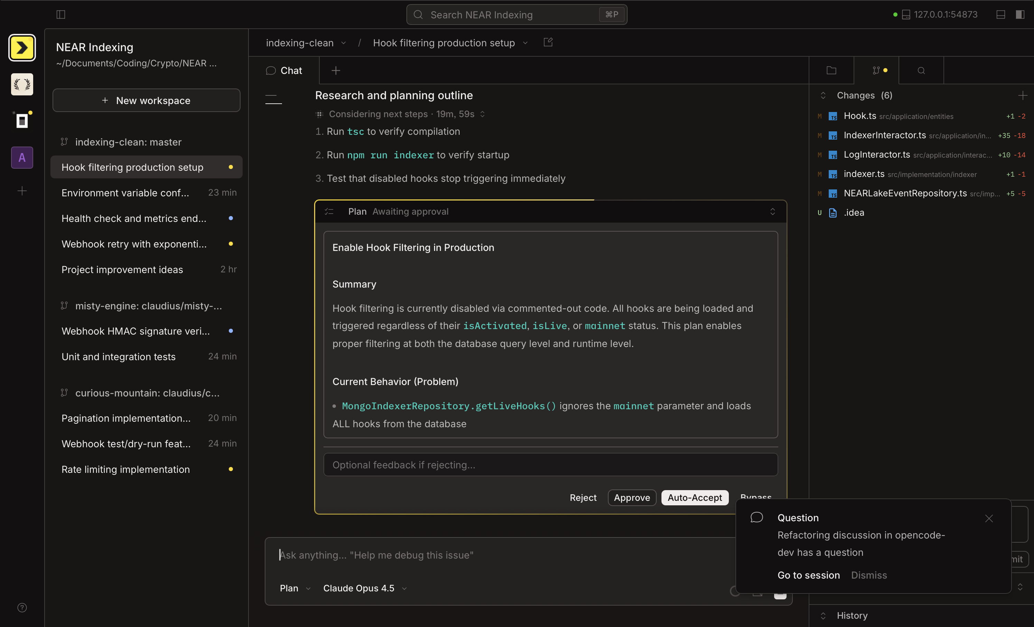Switch to the Chat tab
Screen dimensions: 1034x627
pyautogui.click(x=284, y=71)
